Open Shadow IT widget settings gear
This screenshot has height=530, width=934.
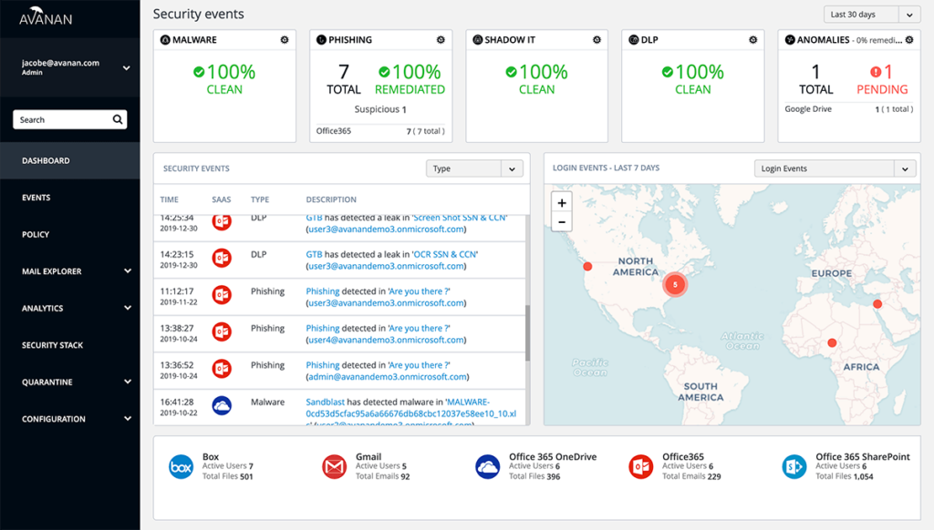point(597,40)
